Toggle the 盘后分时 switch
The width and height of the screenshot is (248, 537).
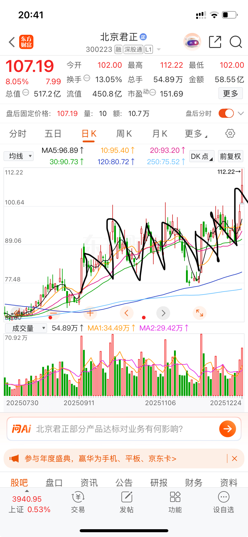coord(226,113)
